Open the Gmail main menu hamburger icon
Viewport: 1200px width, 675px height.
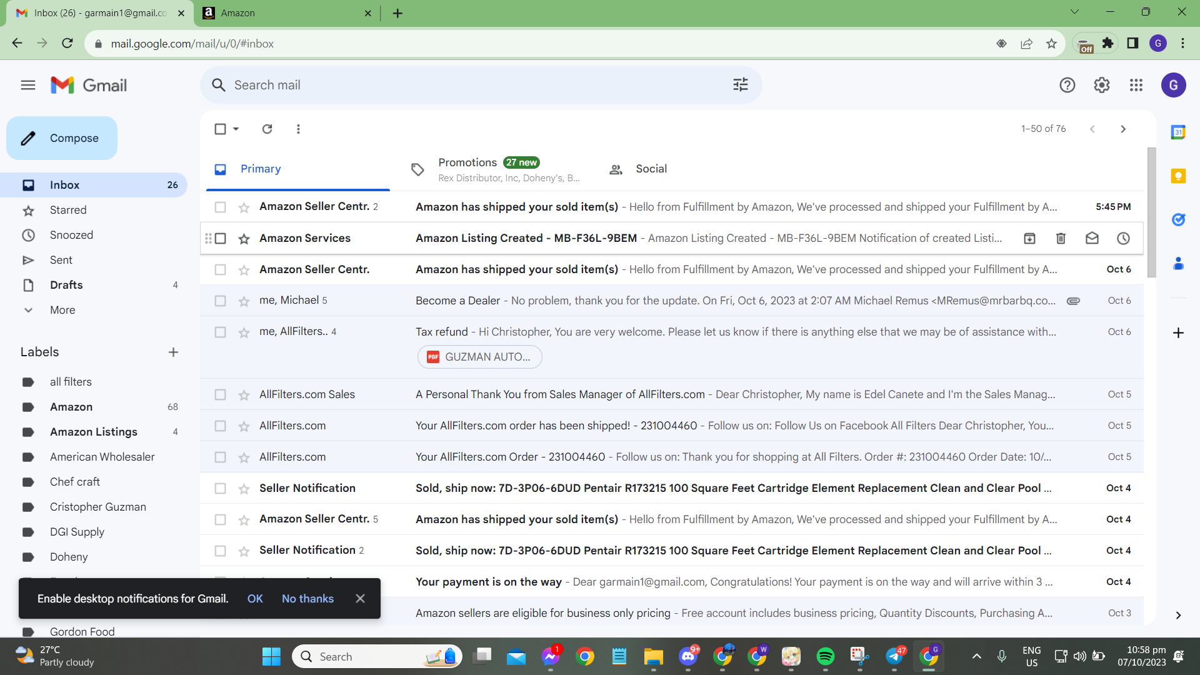tap(28, 85)
